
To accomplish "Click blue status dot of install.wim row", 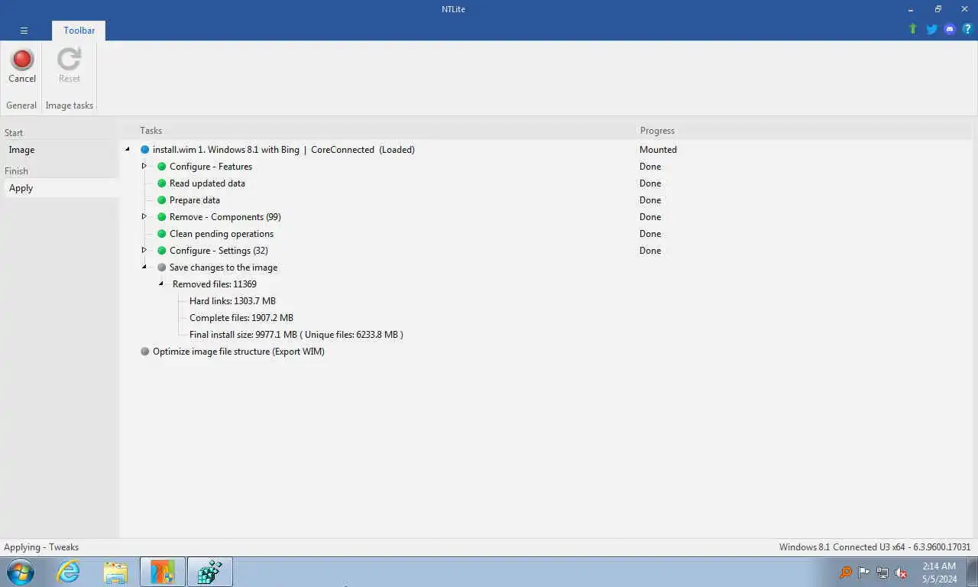I will click(x=144, y=150).
